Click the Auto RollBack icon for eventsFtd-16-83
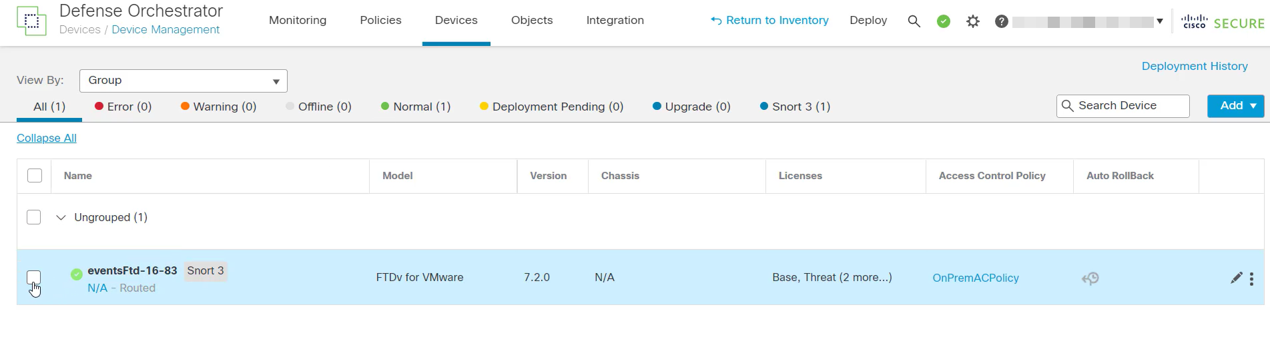The width and height of the screenshot is (1270, 345). tap(1090, 278)
